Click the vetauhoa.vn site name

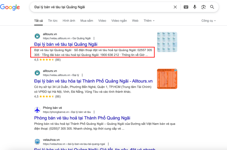[51, 140]
